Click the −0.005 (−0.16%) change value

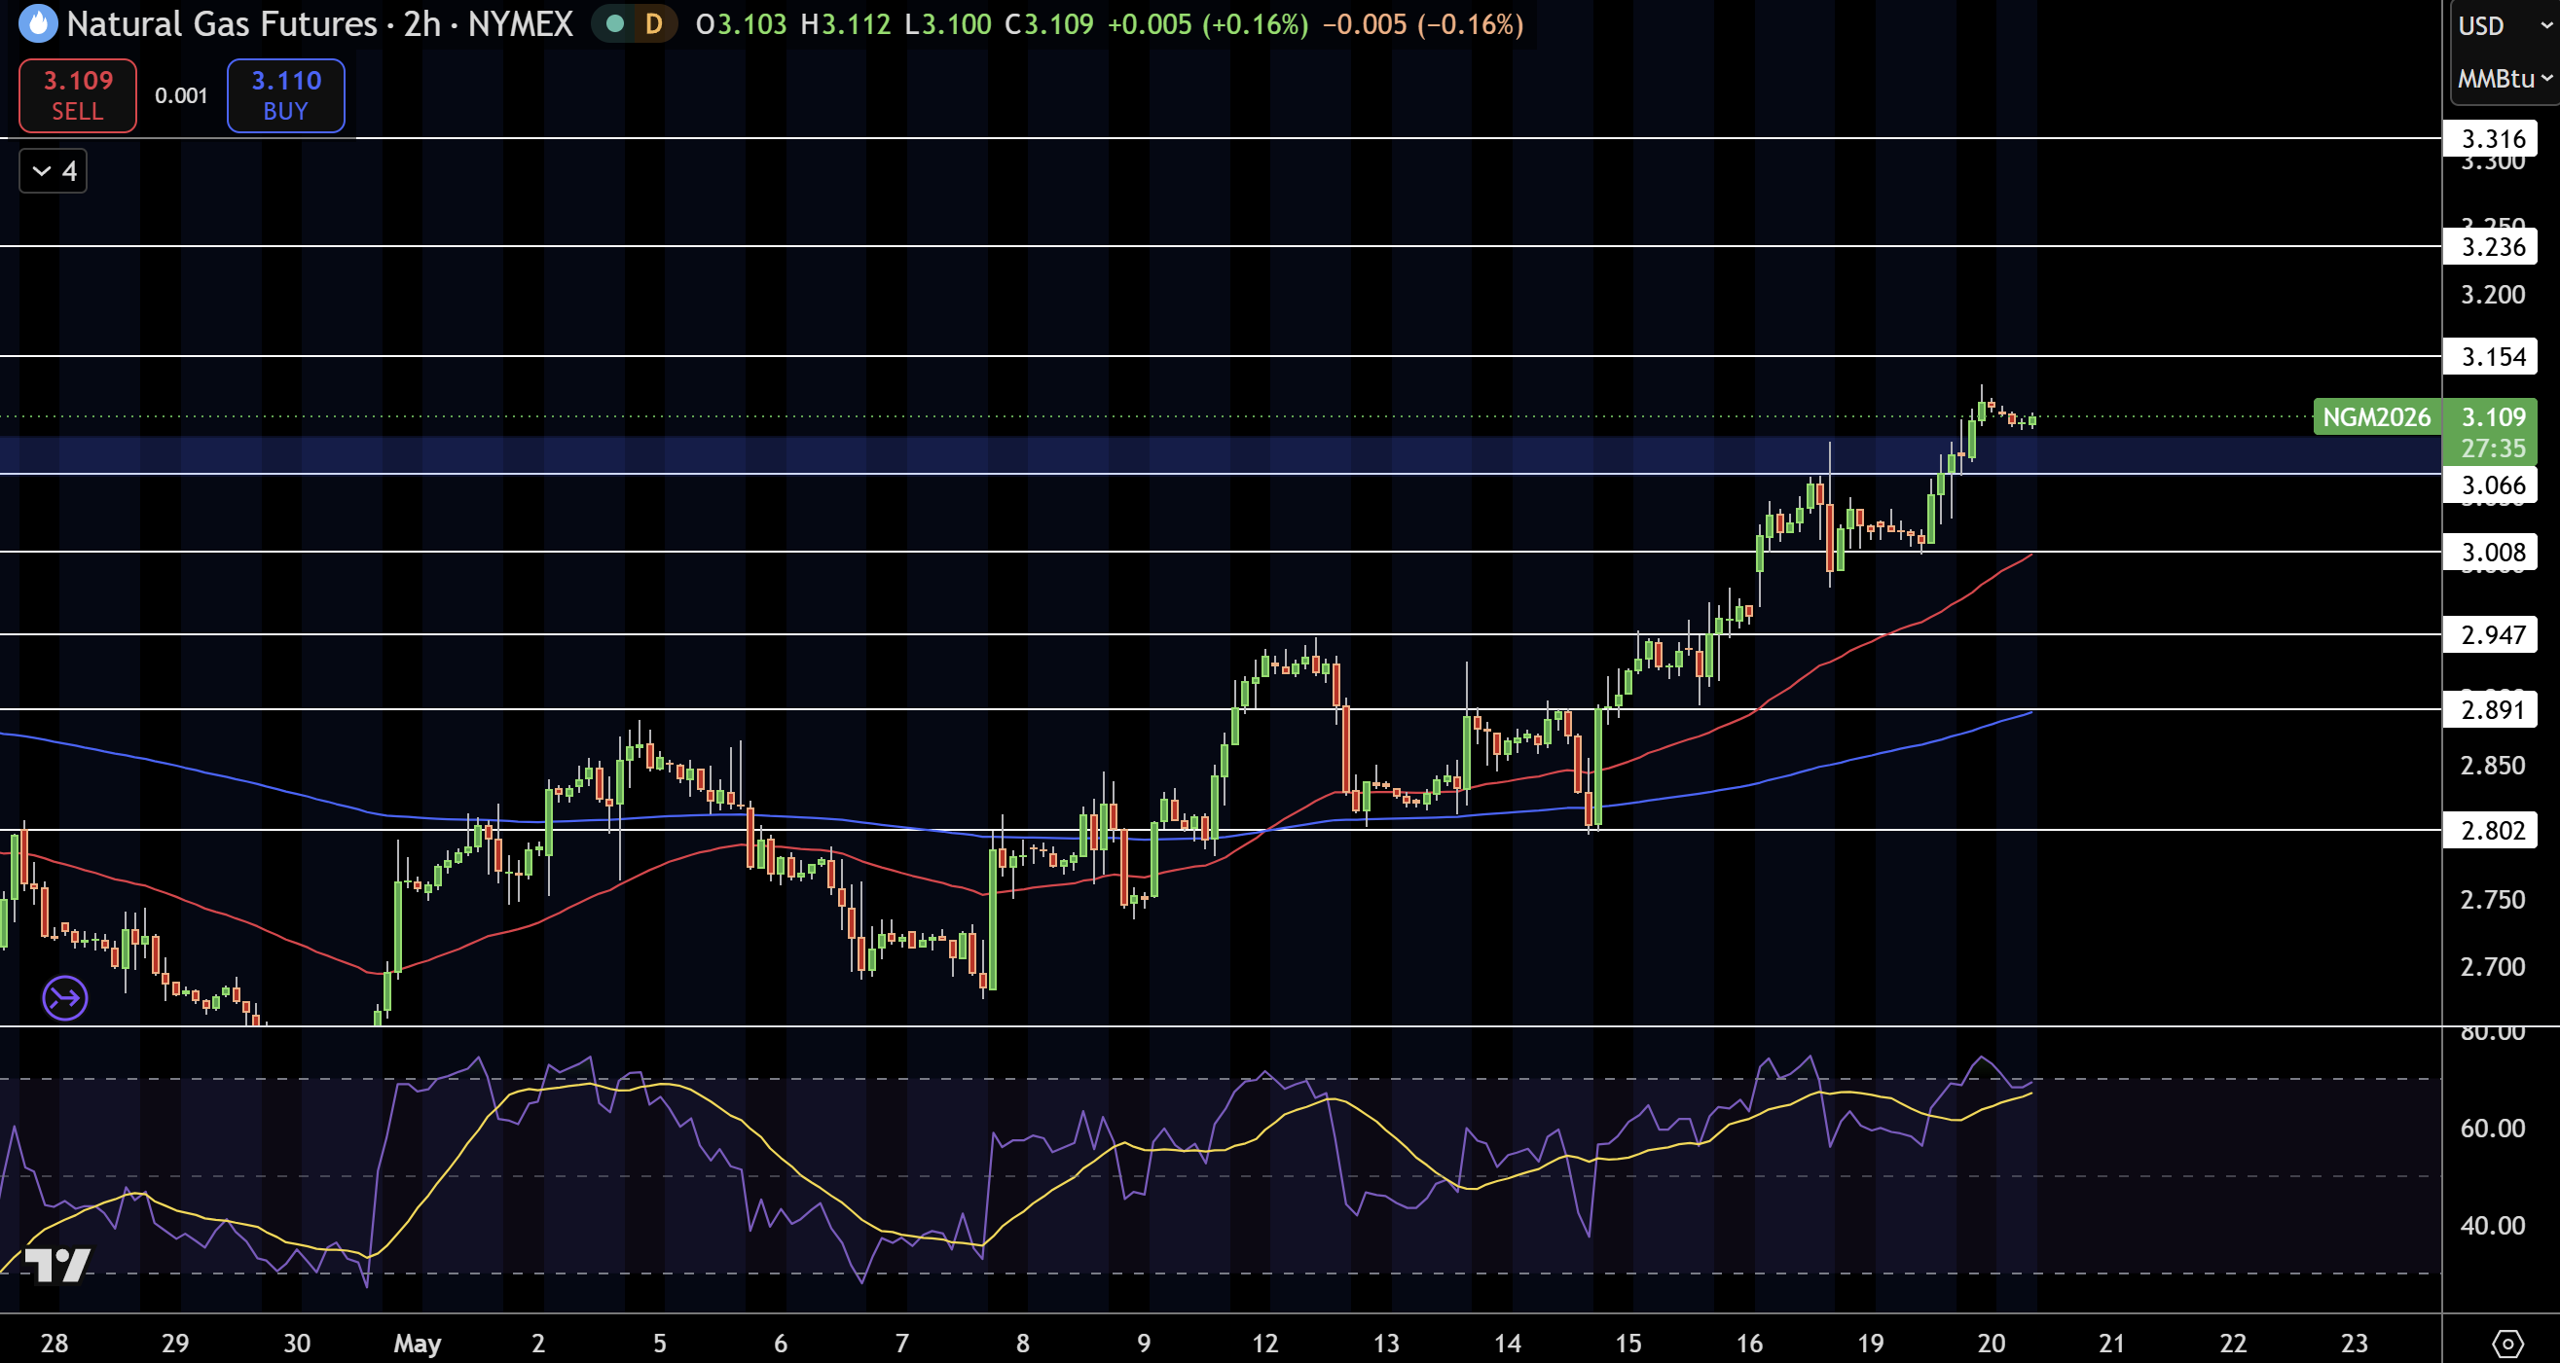(1423, 24)
